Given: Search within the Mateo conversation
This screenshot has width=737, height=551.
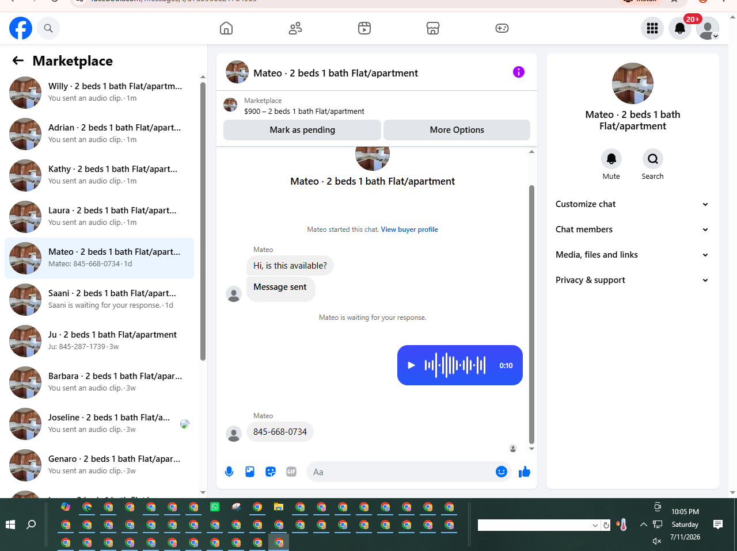Looking at the screenshot, I should pyautogui.click(x=653, y=159).
